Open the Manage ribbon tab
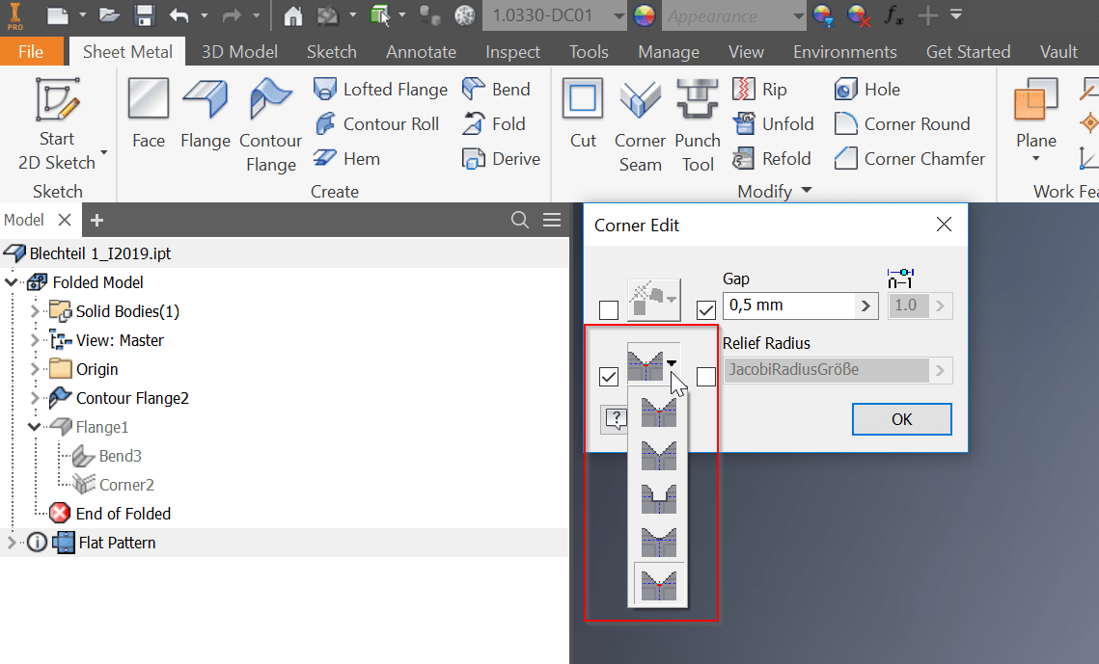The height and width of the screenshot is (664, 1099). tap(668, 51)
